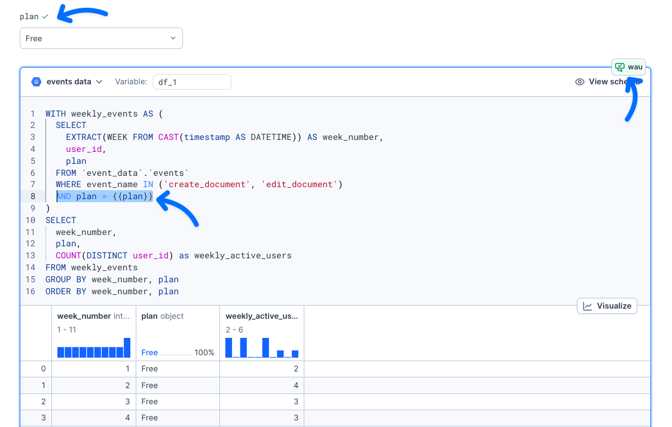Place cursor on line 8 plan filter
The width and height of the screenshot is (672, 427).
click(x=105, y=196)
